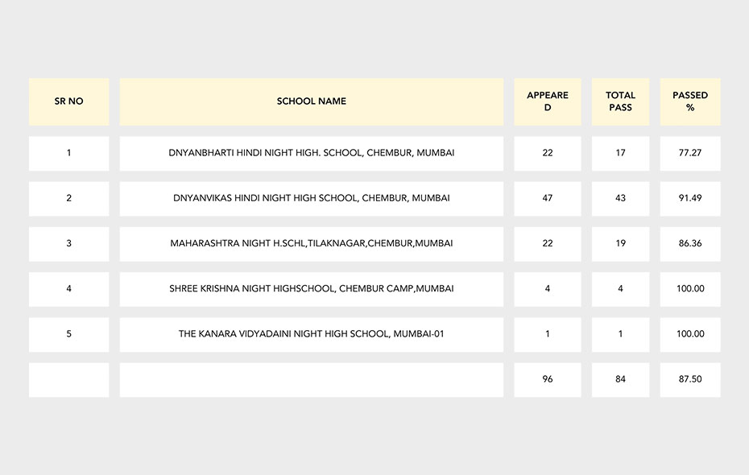Click the APPEARED column header
The width and height of the screenshot is (749, 475).
[547, 101]
